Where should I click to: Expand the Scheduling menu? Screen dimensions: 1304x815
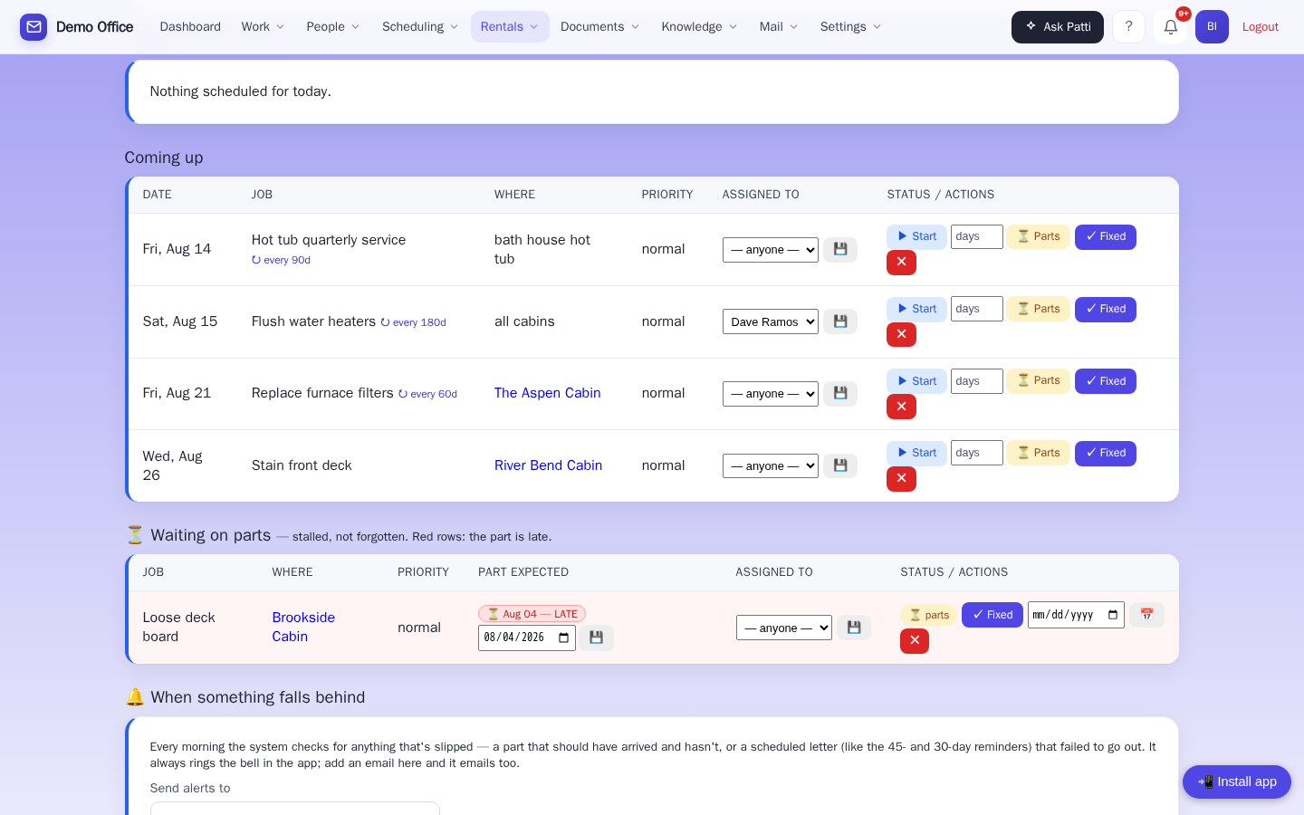pyautogui.click(x=420, y=27)
